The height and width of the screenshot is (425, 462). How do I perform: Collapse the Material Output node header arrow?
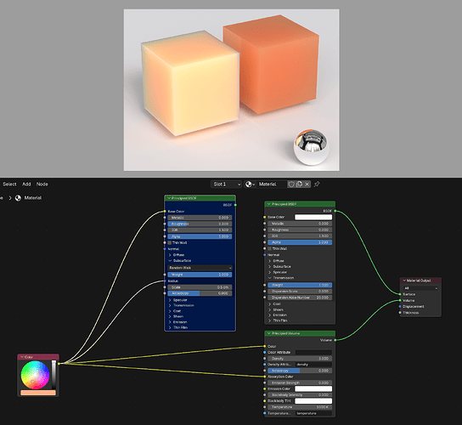tap(404, 280)
